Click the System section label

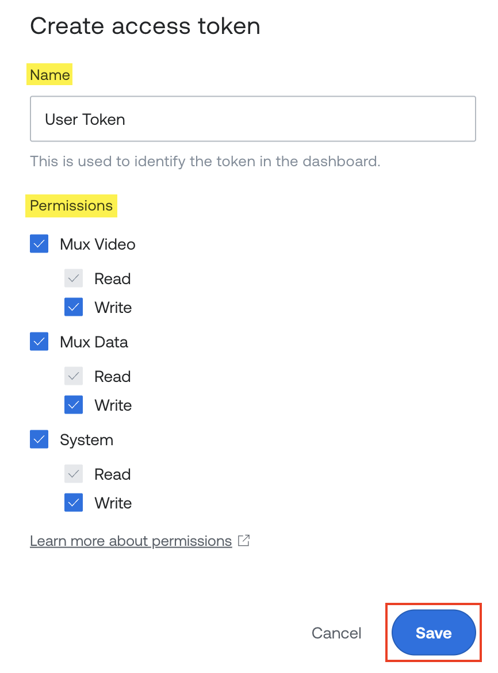click(86, 439)
